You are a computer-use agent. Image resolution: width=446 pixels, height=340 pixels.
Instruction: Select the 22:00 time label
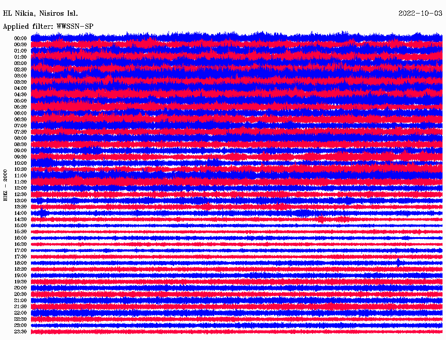coord(20,313)
